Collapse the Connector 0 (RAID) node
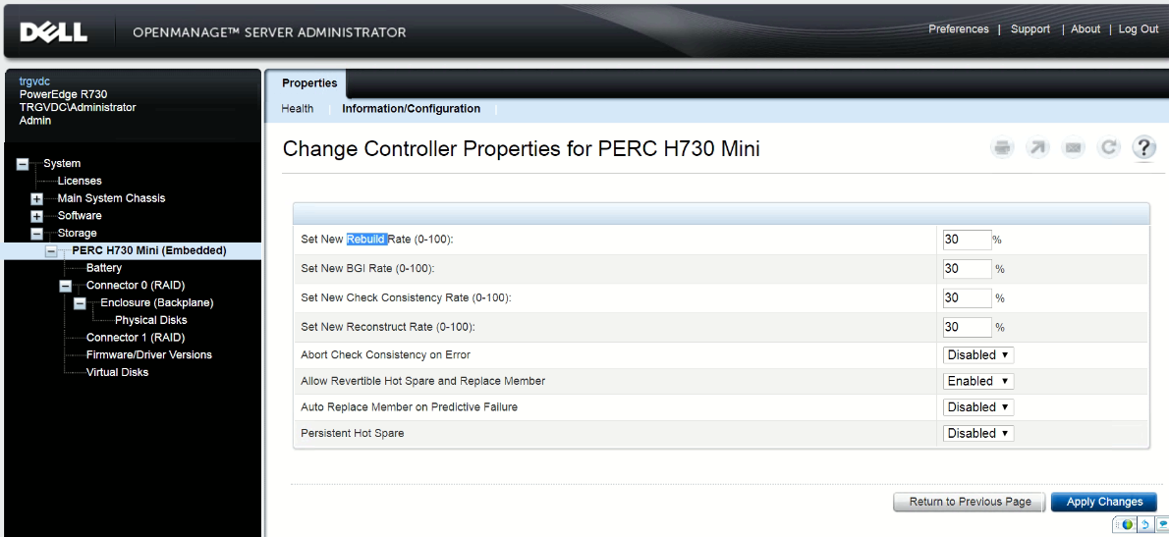The height and width of the screenshot is (537, 1169). (66, 286)
